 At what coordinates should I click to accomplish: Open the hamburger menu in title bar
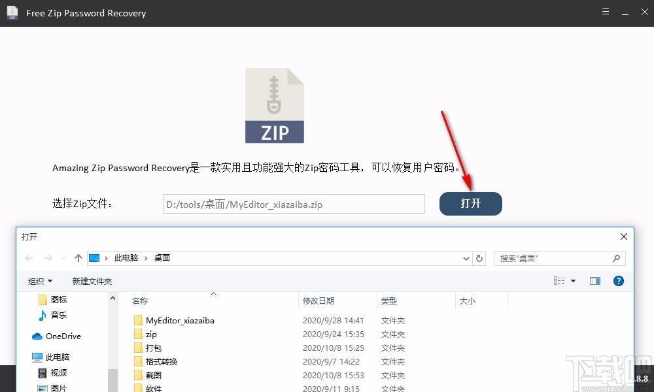[605, 12]
